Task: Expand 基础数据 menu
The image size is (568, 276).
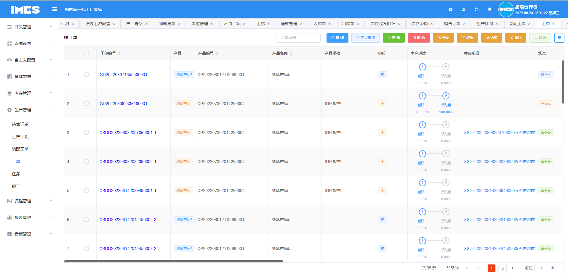Action: [x=51, y=76]
